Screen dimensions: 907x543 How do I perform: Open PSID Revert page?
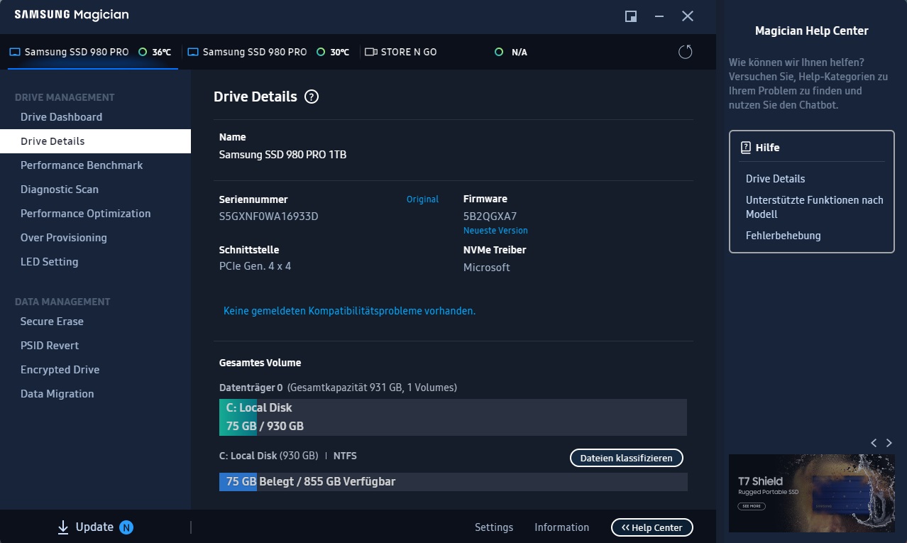click(95, 346)
